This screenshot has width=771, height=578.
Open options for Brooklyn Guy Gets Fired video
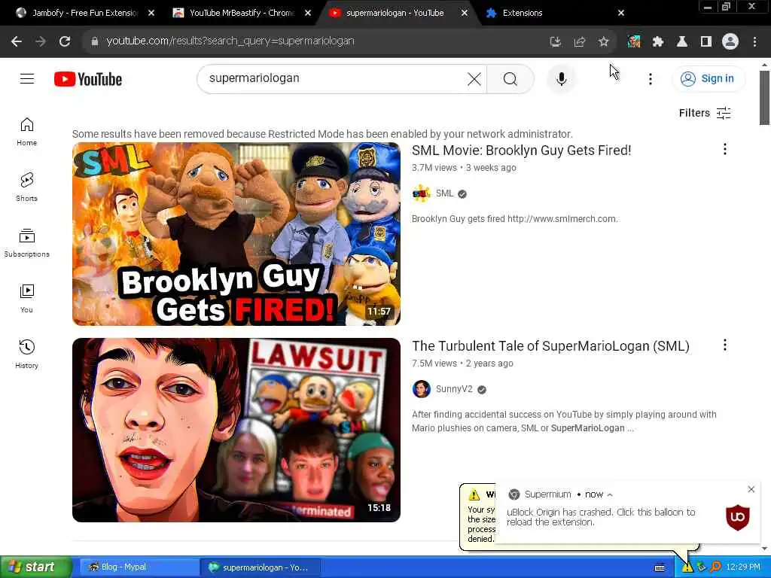coord(725,150)
